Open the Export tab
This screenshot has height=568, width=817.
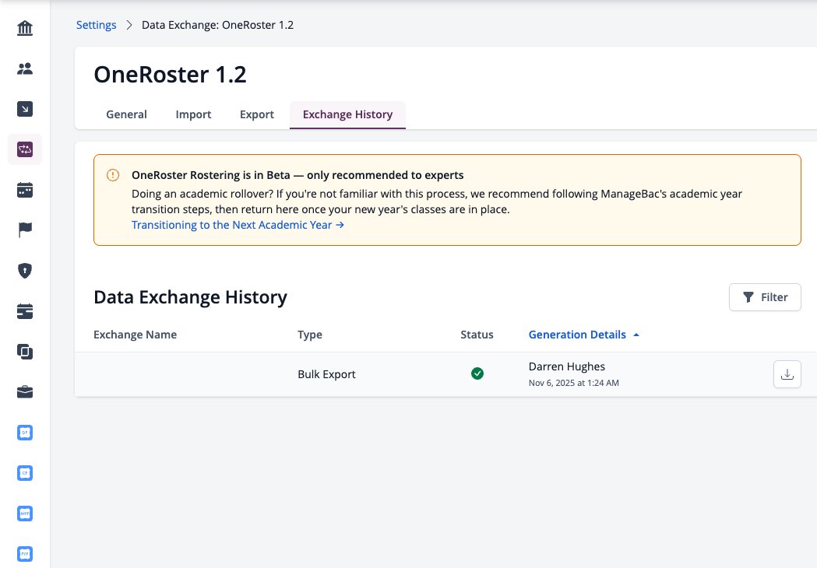point(257,114)
